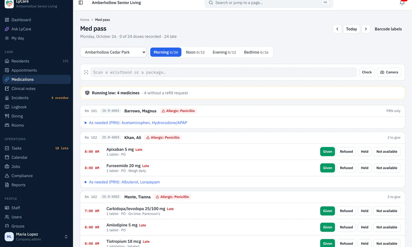
Task: Open the Jobs page
Action: click(x=36, y=166)
